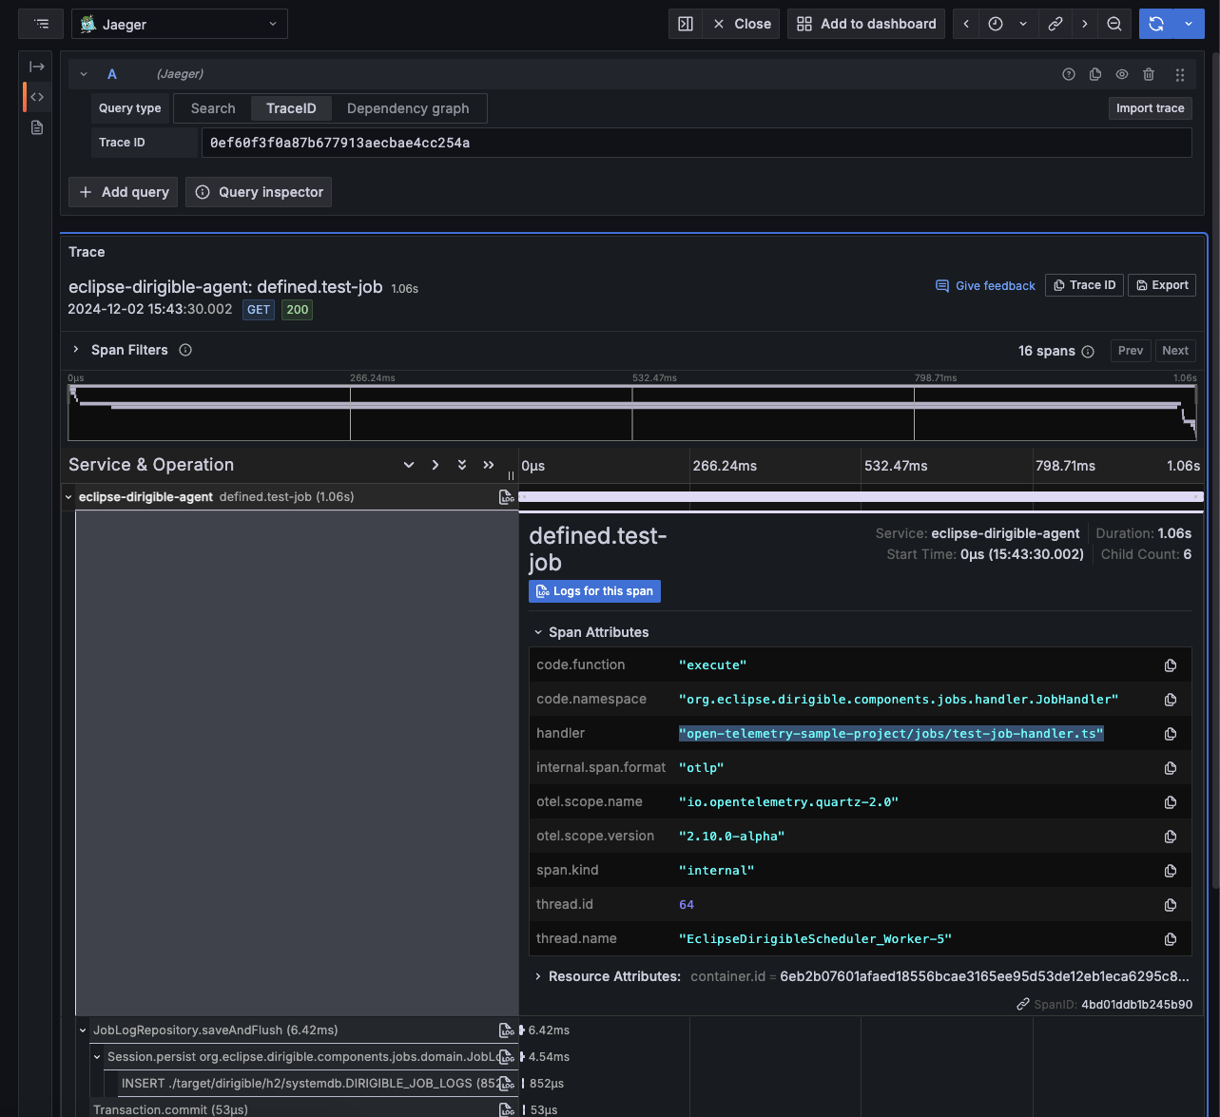
Task: Toggle query A visibility eye
Action: 1122,74
